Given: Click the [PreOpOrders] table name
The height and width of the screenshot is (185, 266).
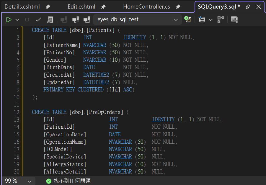Looking at the screenshot, I should point(105,112).
